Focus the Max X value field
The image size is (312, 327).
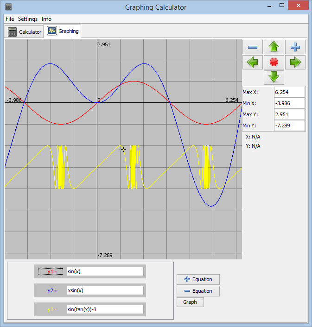click(289, 92)
